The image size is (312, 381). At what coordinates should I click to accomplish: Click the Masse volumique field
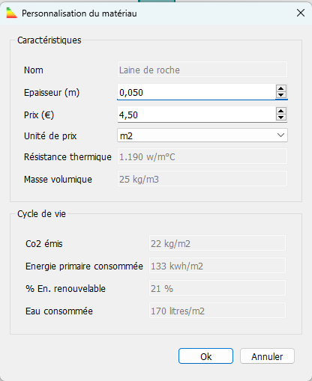point(202,179)
